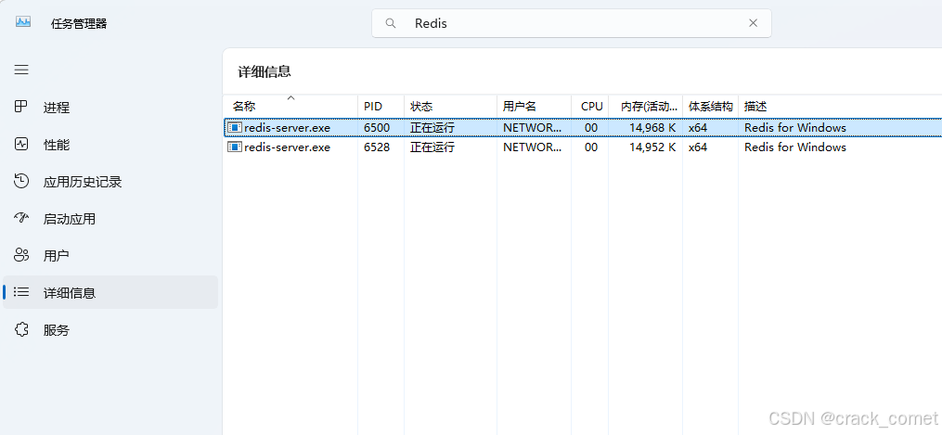This screenshot has height=435, width=942.
Task: Open the 应用历史记录 page icon
Action: pyautogui.click(x=21, y=181)
